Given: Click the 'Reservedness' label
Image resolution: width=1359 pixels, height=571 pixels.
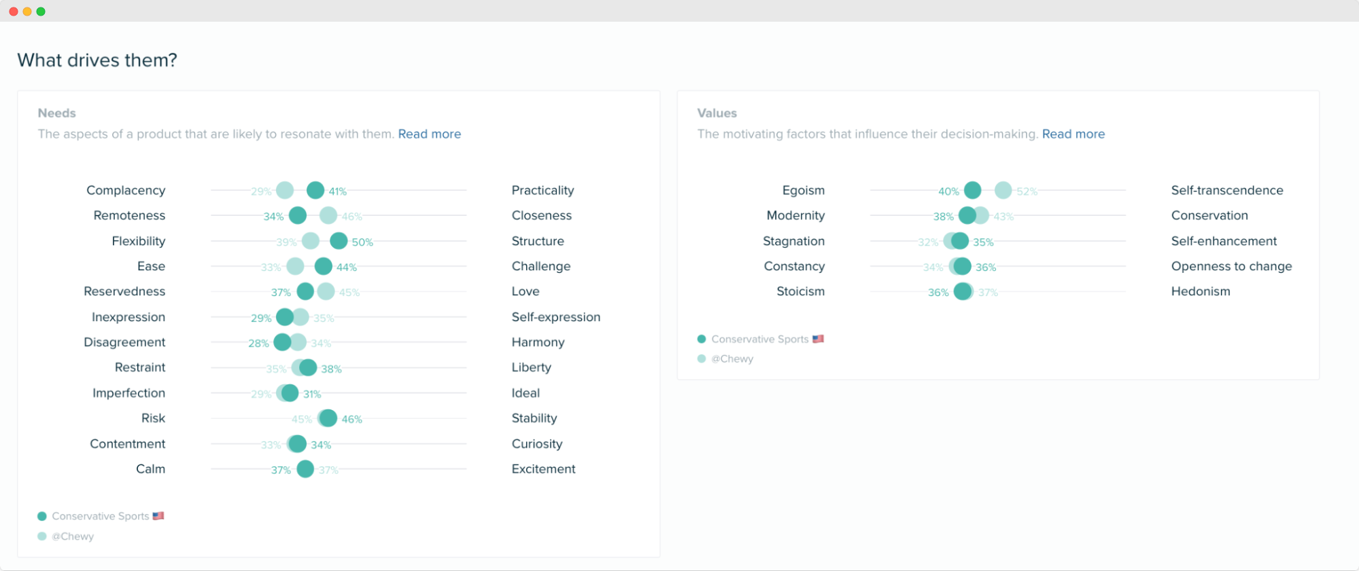Looking at the screenshot, I should tap(124, 291).
